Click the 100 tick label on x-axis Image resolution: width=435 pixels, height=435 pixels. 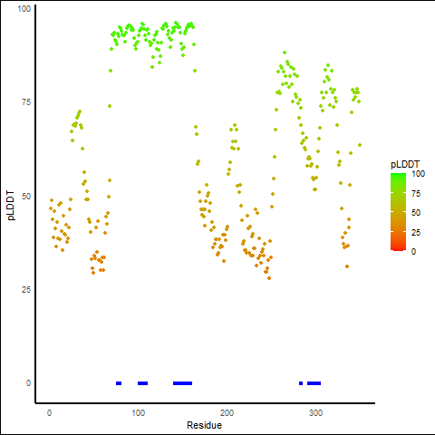coord(138,412)
